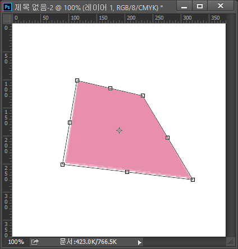The height and width of the screenshot is (249, 238).
Task: Click the right edge midpoint transform handle
Action: click(168, 138)
